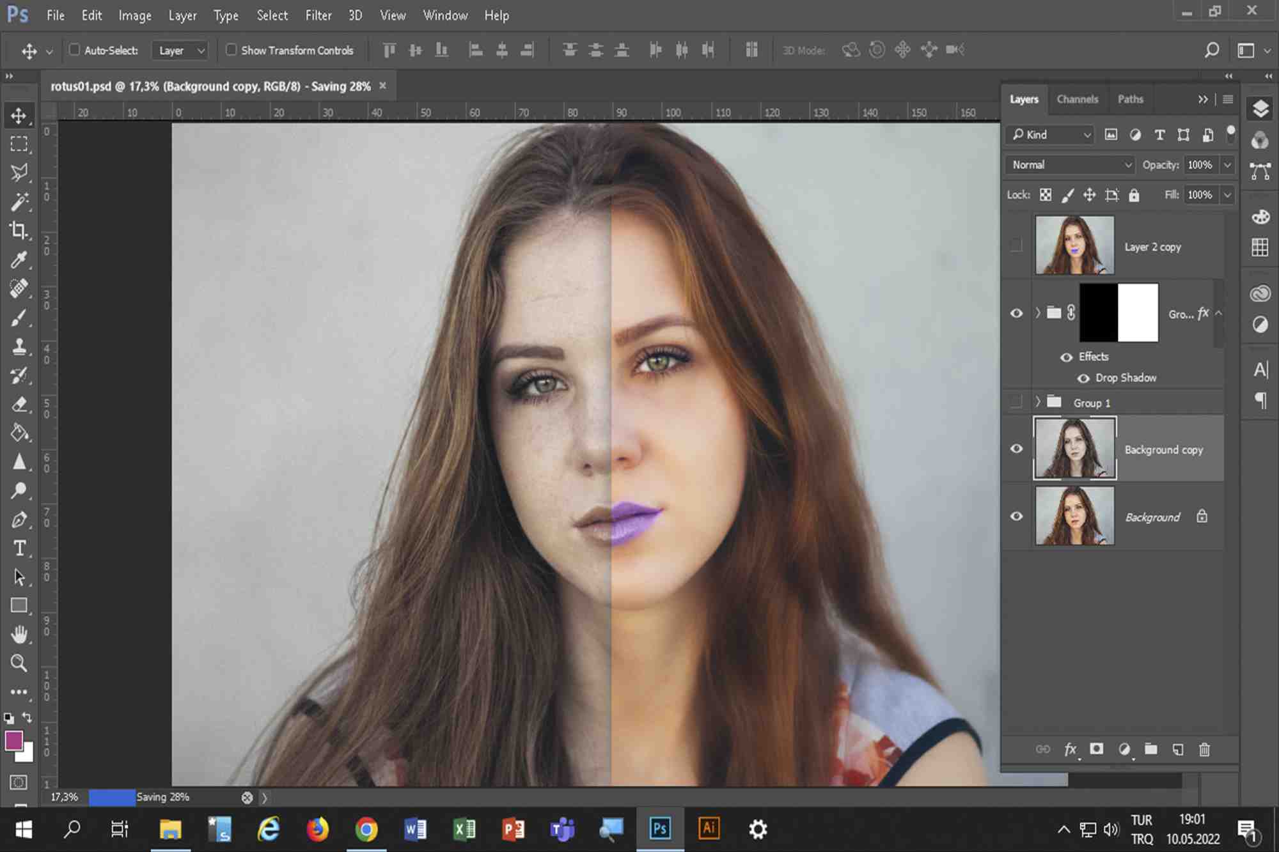Open the Filter menu
This screenshot has width=1279, height=852.
(x=318, y=15)
